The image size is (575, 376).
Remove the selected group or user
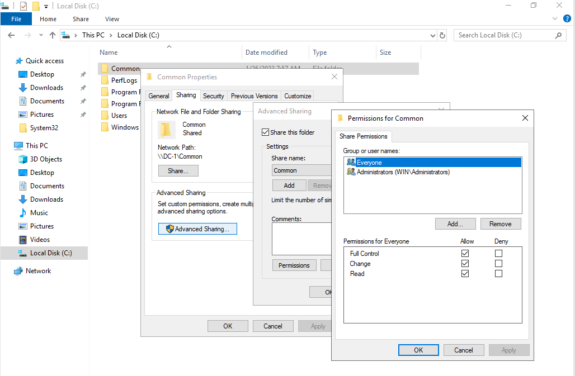pyautogui.click(x=500, y=223)
